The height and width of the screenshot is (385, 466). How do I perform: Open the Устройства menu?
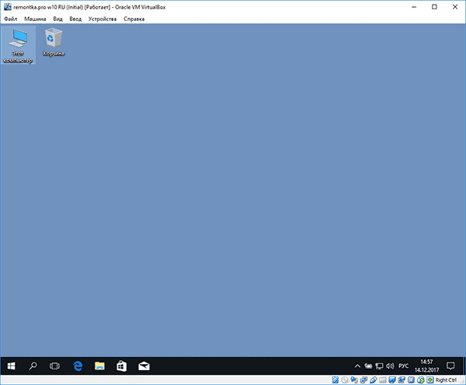pyautogui.click(x=103, y=18)
